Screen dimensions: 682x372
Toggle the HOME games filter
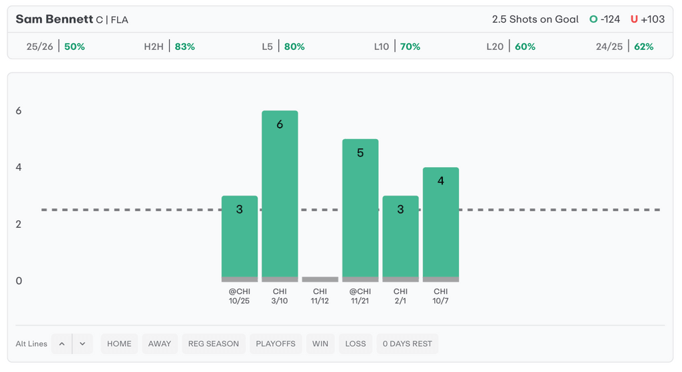(119, 344)
